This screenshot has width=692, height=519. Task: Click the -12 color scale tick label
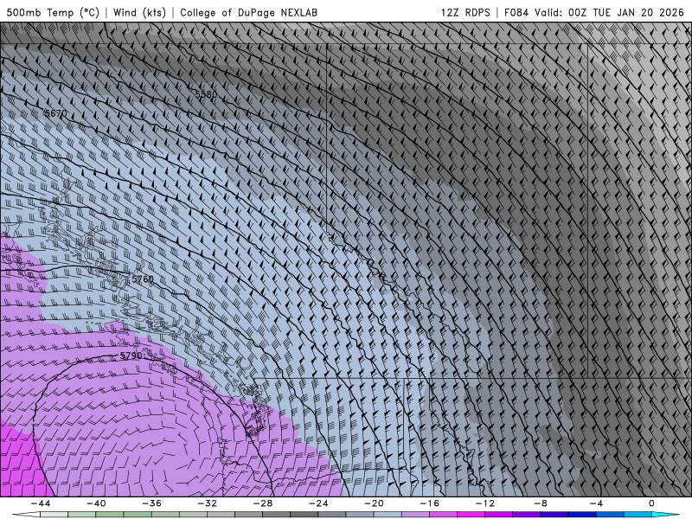pos(485,503)
